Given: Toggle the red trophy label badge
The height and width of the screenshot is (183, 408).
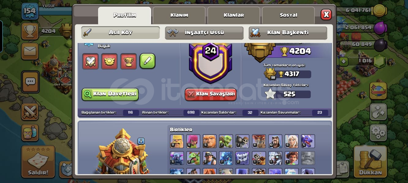Looking at the screenshot, I should pyautogui.click(x=128, y=61).
